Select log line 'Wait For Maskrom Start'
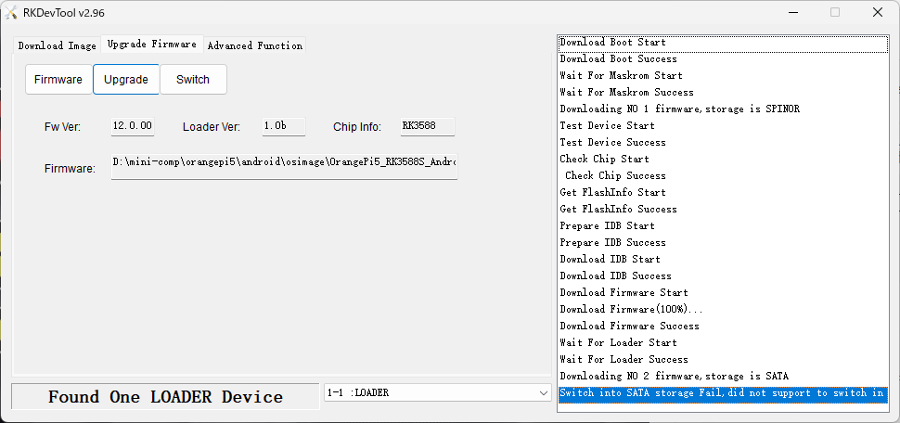The image size is (900, 423). 723,76
